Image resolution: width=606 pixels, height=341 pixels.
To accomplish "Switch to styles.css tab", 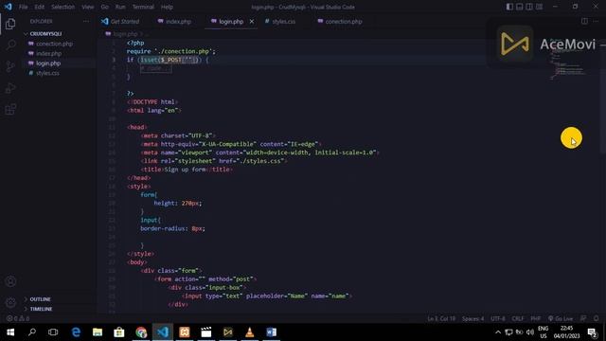I will tap(280, 21).
